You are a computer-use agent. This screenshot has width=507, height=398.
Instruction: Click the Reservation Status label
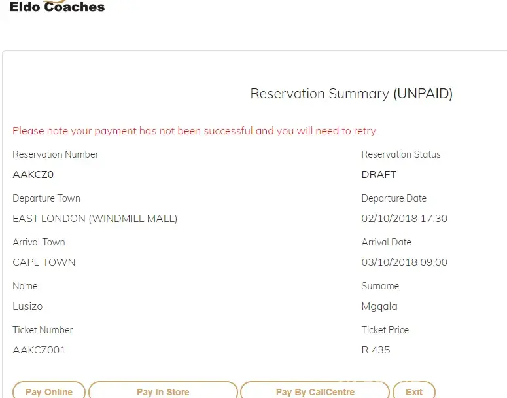coord(401,154)
